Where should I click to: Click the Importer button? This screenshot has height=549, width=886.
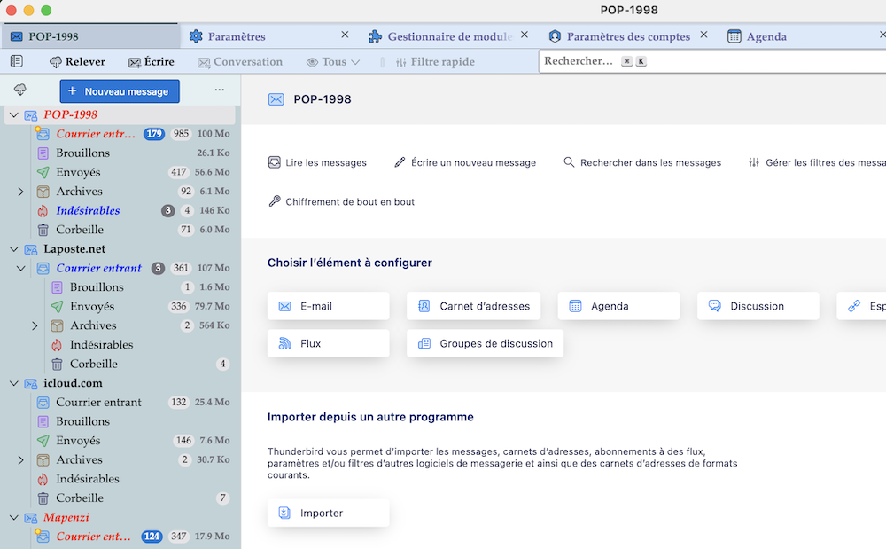(x=329, y=514)
